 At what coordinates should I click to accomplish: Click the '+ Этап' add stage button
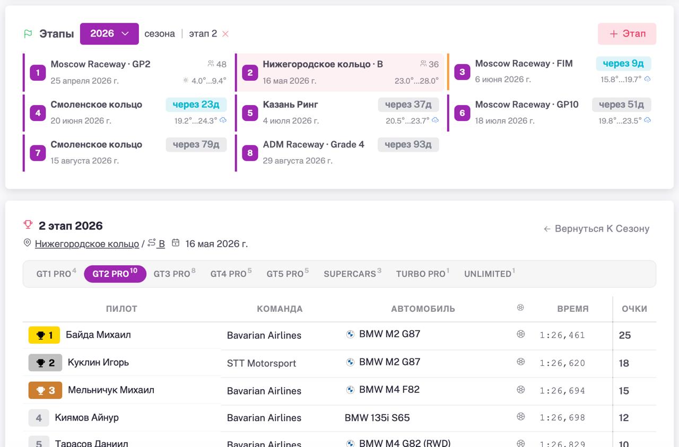[x=627, y=33]
